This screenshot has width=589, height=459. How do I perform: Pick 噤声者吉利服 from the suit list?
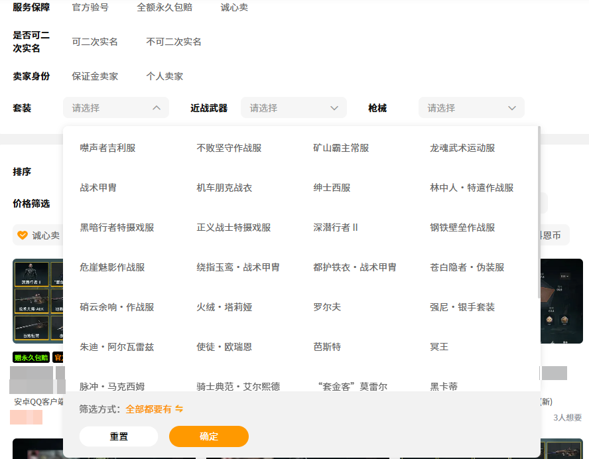coord(107,148)
